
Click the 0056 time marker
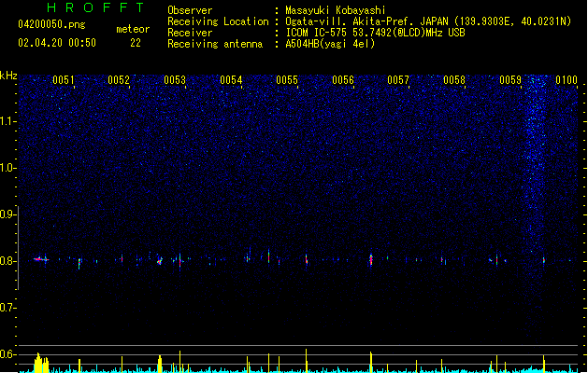click(x=343, y=79)
